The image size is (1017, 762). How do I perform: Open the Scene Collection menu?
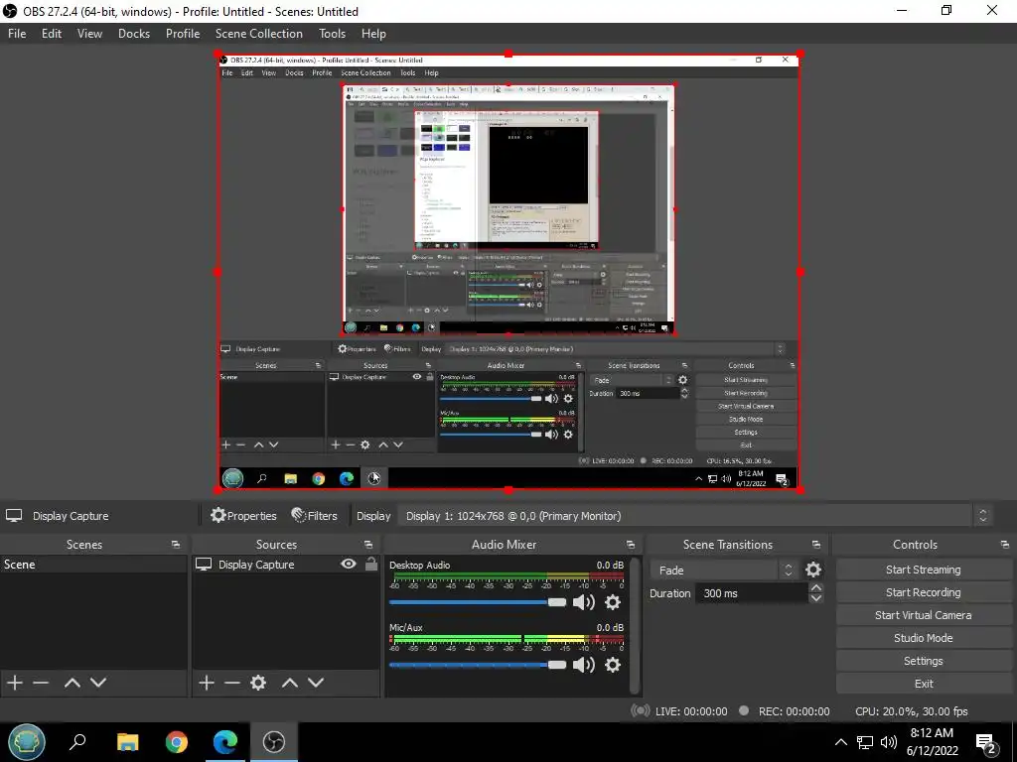coord(259,33)
